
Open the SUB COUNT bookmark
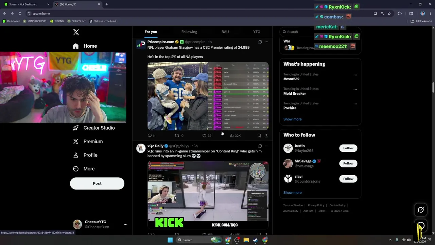click(76, 21)
